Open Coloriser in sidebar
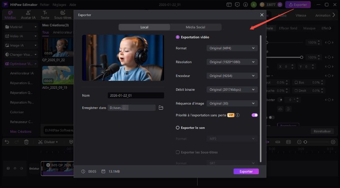Screen dimensions: 340x188 coord(17,112)
